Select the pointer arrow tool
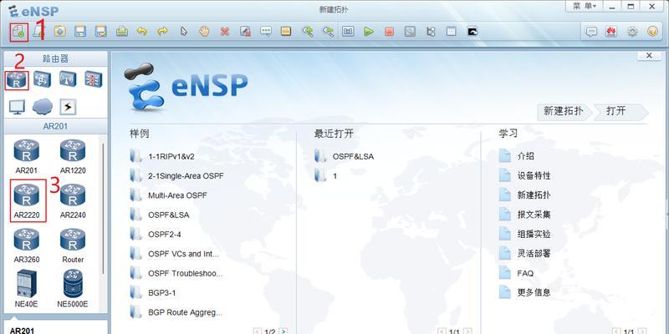Viewport: 669px width, 334px height. 183,32
